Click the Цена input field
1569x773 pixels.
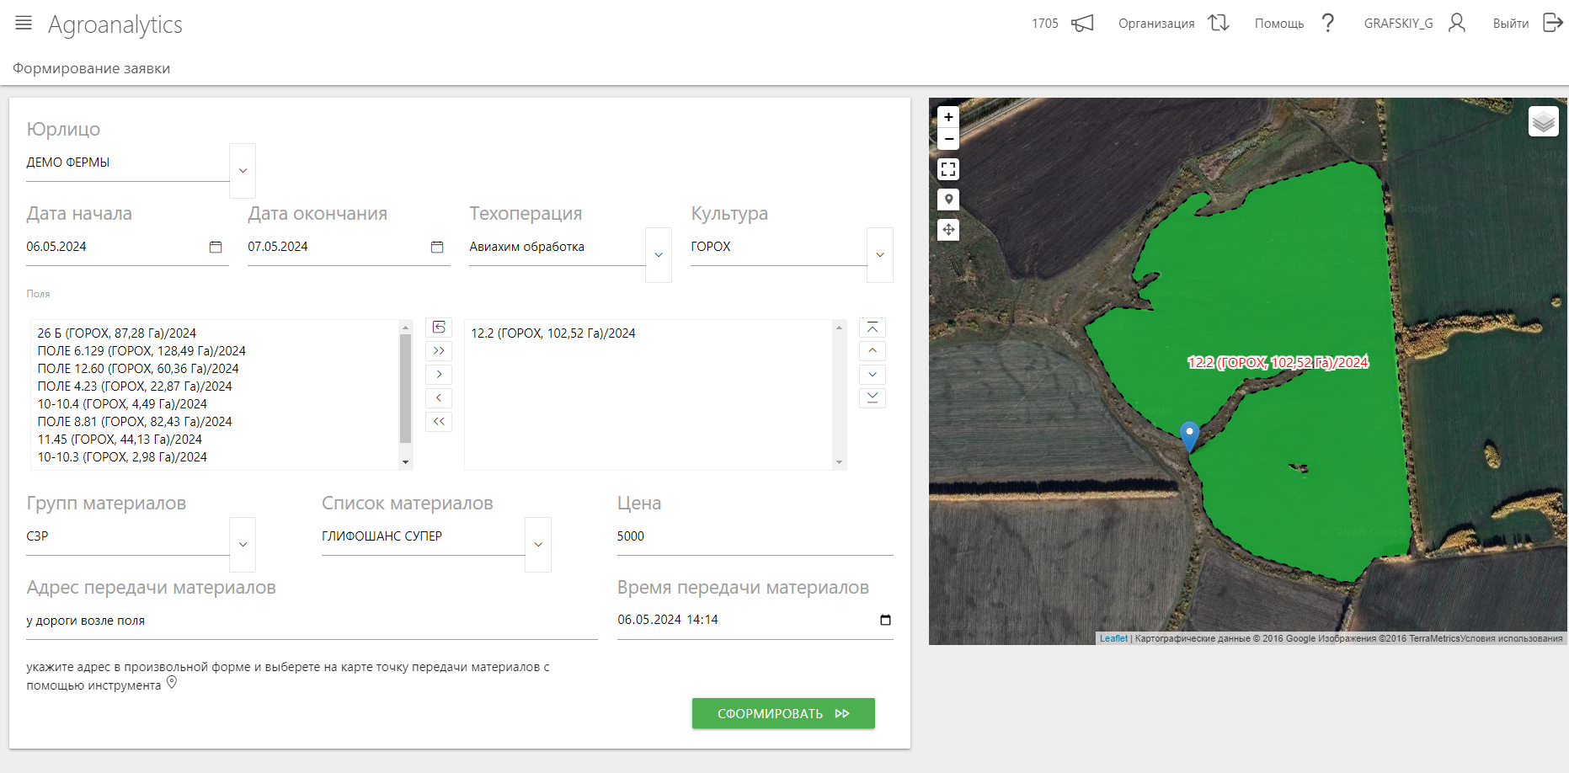(x=754, y=536)
